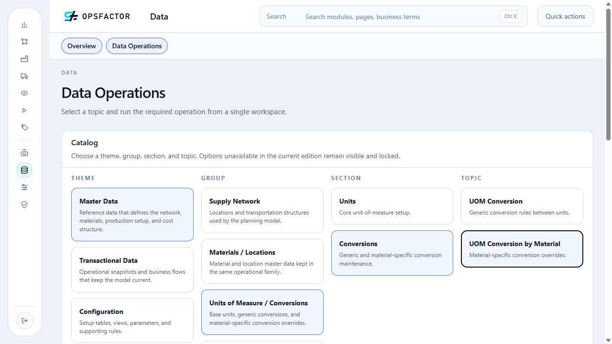
Task: Select the Units section card
Action: [x=392, y=206]
